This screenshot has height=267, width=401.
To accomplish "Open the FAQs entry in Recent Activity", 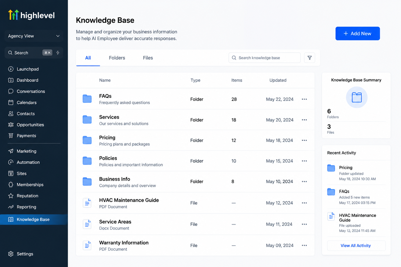I will (356, 197).
